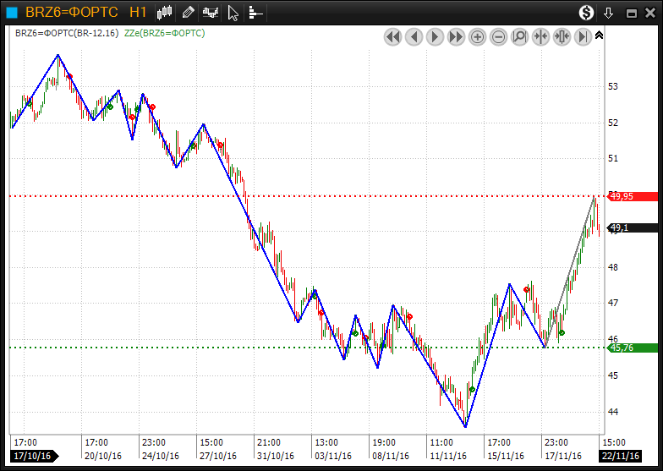Step chart one bar to the left
The height and width of the screenshot is (471, 663).
(414, 36)
